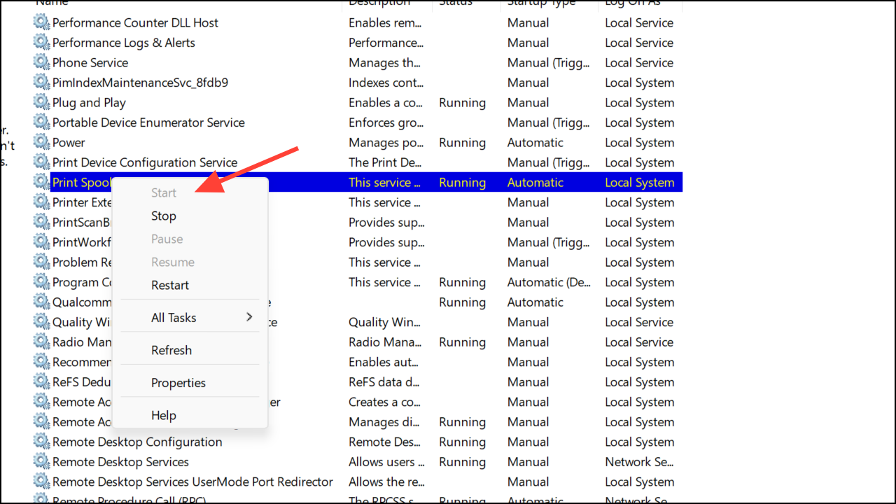Choose Stop from the context menu
The height and width of the screenshot is (504, 896).
(164, 216)
